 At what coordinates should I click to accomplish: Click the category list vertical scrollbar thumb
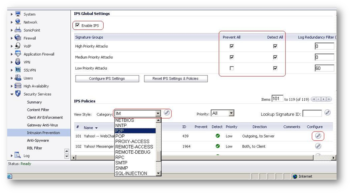158,156
